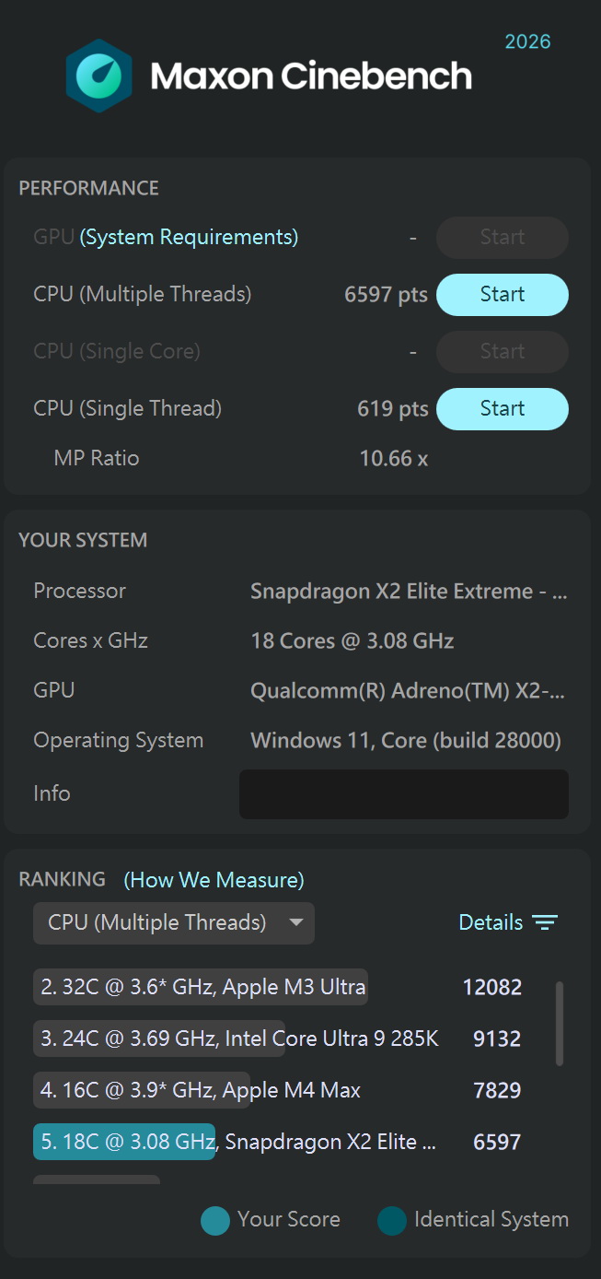Open the CPU (Multiple Threads) ranking dropdown

tap(156, 923)
